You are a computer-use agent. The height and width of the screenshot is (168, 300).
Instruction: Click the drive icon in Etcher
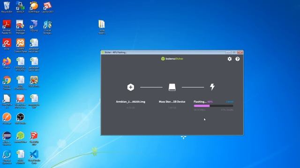172,87
